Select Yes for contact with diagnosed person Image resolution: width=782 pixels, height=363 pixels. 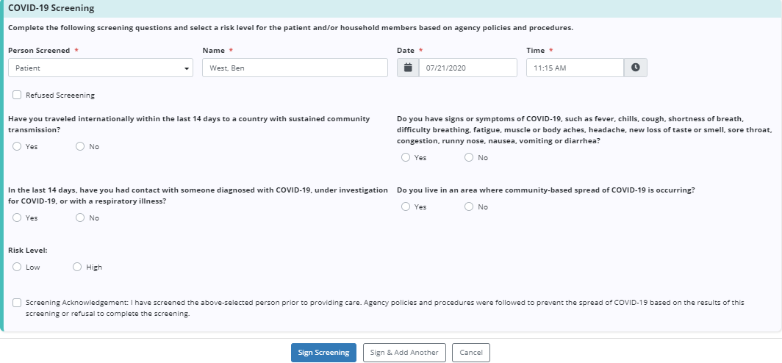17,218
